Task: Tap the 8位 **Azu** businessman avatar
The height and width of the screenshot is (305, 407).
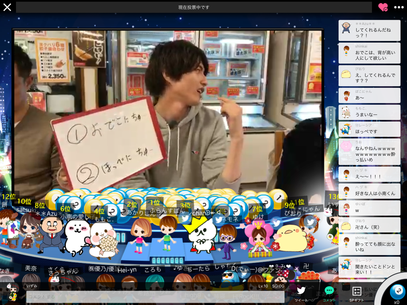Action: click(52, 235)
